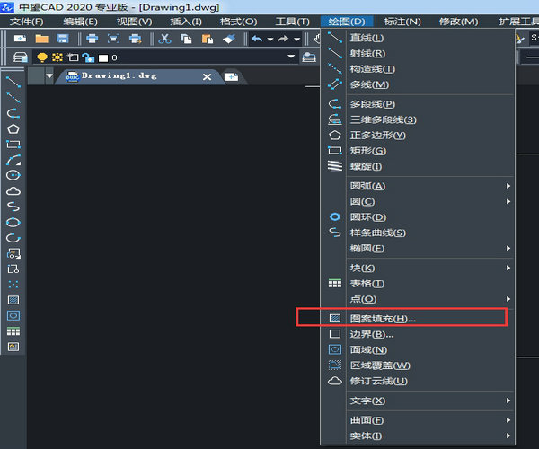Click the Print icon in toolbar
The image size is (539, 449).
[92, 39]
